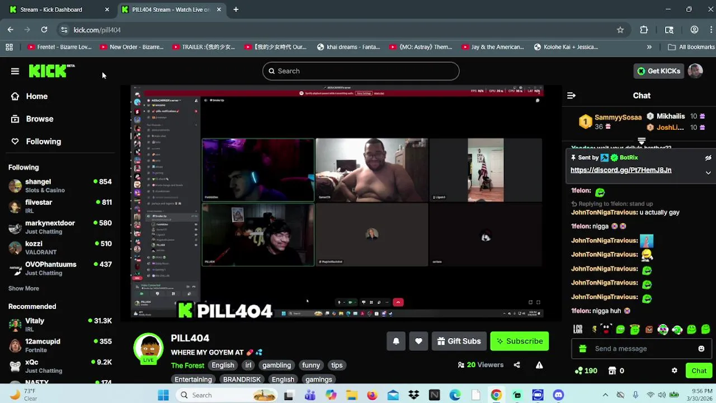Open the shop icon next to 0
This screenshot has width=716, height=403.
coord(612,371)
